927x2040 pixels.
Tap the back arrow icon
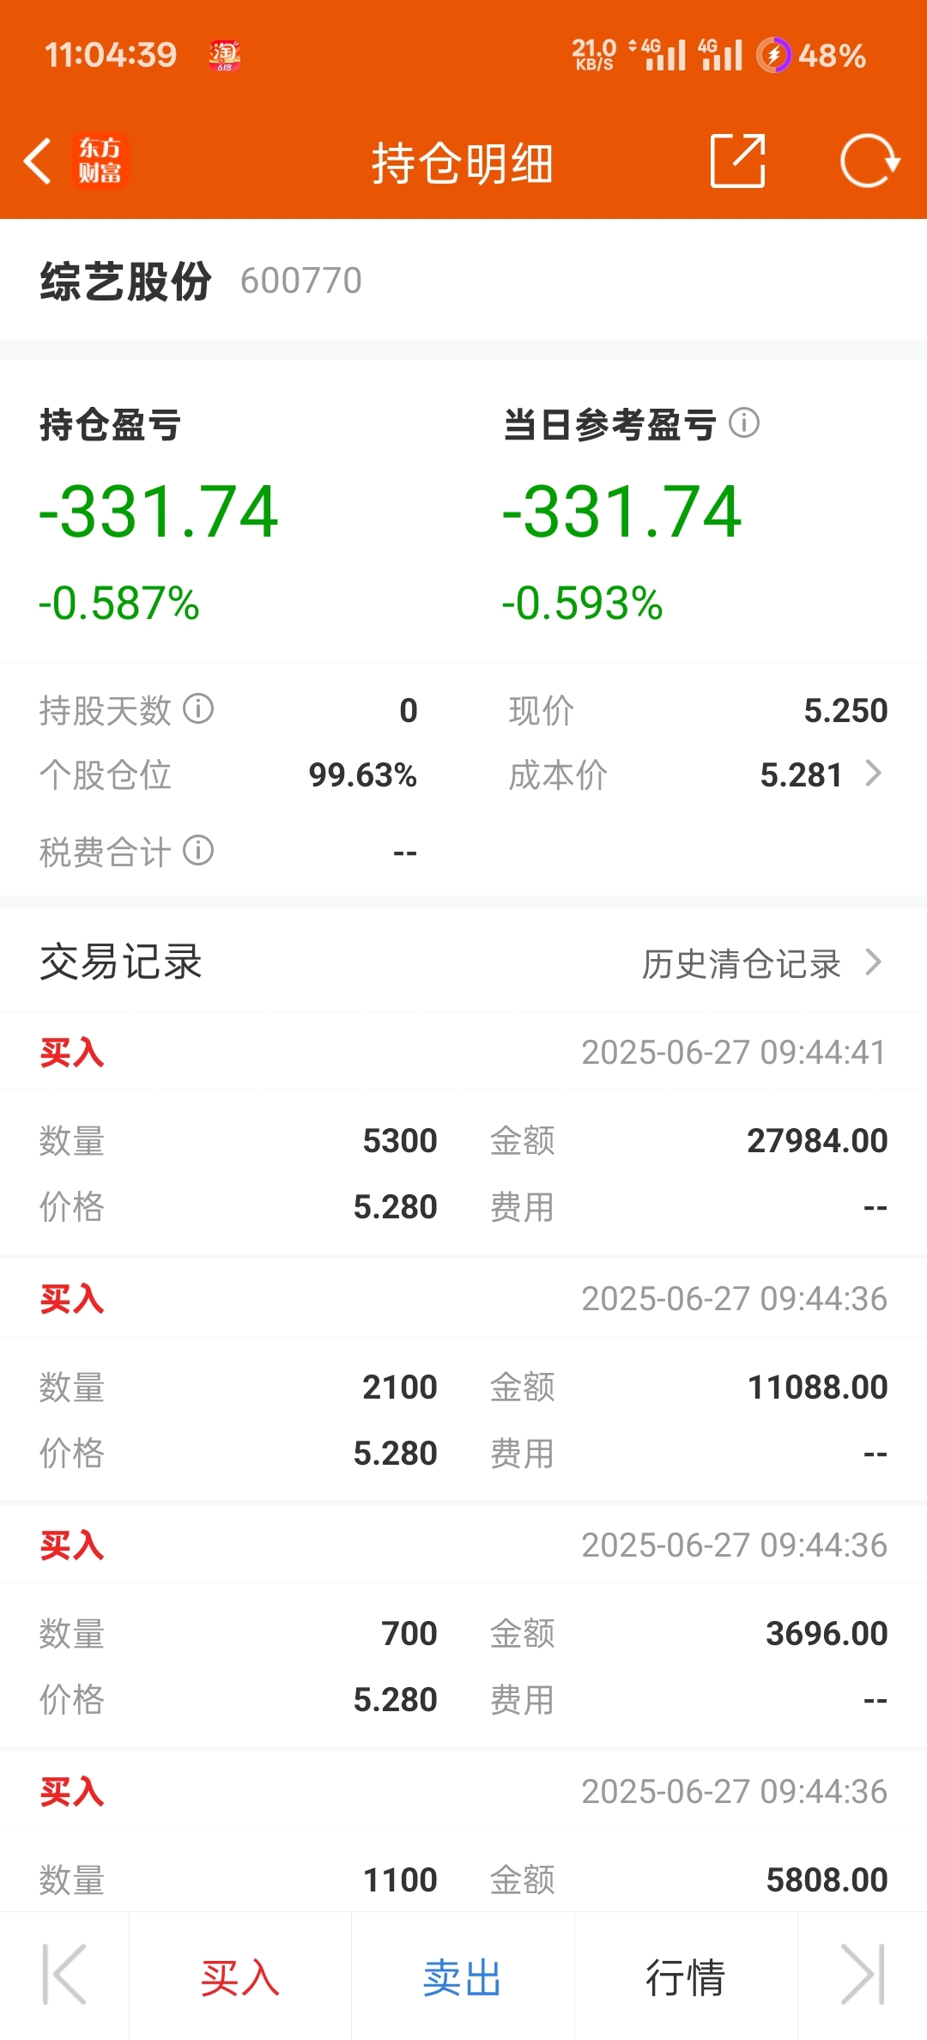tap(38, 161)
